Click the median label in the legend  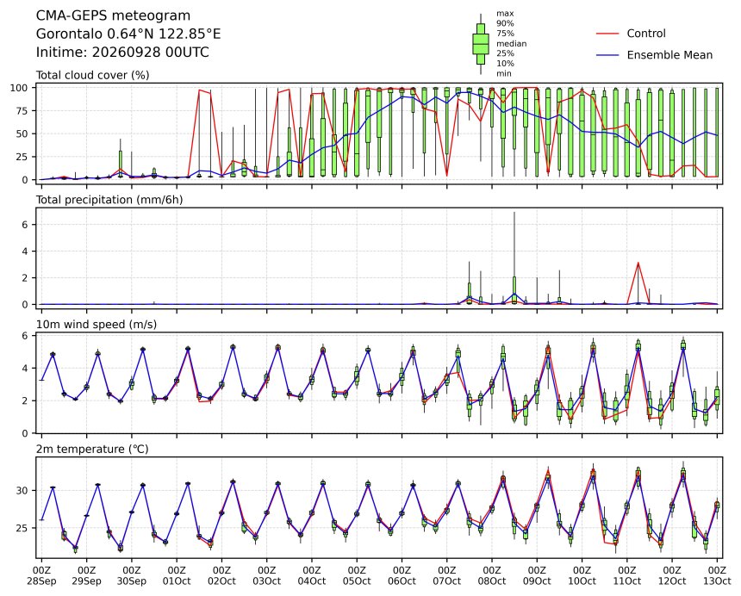511,43
